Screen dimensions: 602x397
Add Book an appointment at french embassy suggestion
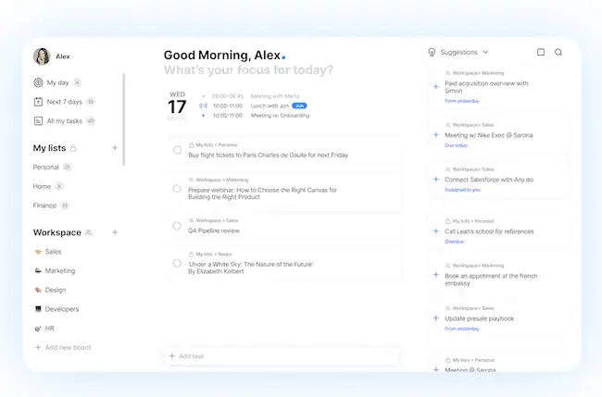[x=436, y=275]
